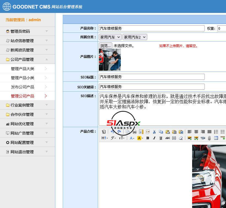Click the Print icon in the editor toolbar
This screenshot has width=226, height=208.
[135, 132]
